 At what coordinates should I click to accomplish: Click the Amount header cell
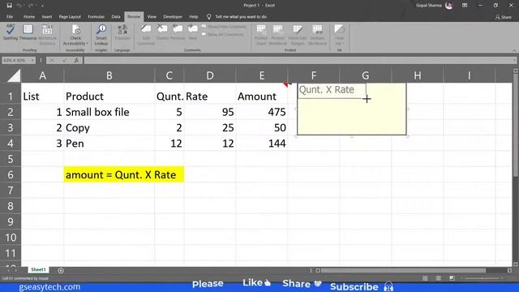click(262, 97)
